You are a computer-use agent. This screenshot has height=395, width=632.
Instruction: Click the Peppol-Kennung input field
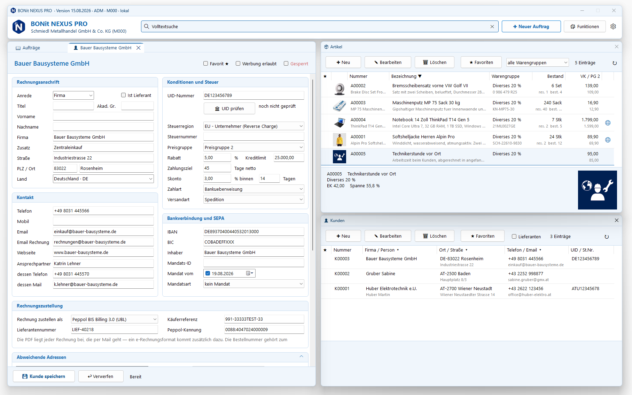pos(264,329)
